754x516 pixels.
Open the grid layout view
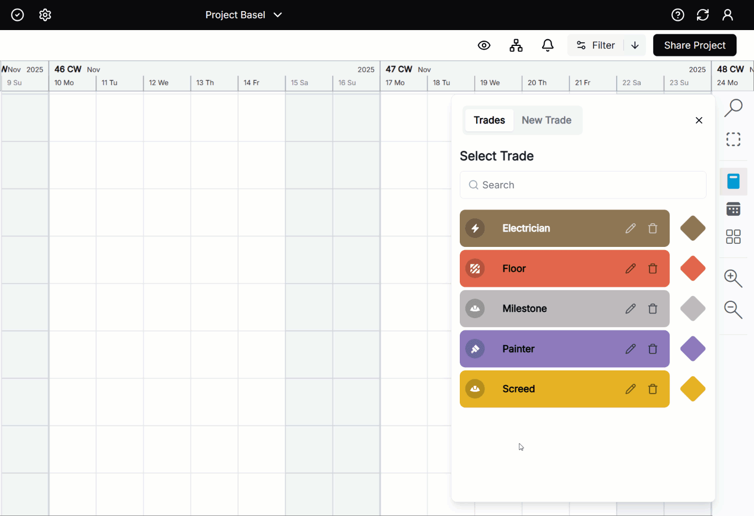pos(733,236)
